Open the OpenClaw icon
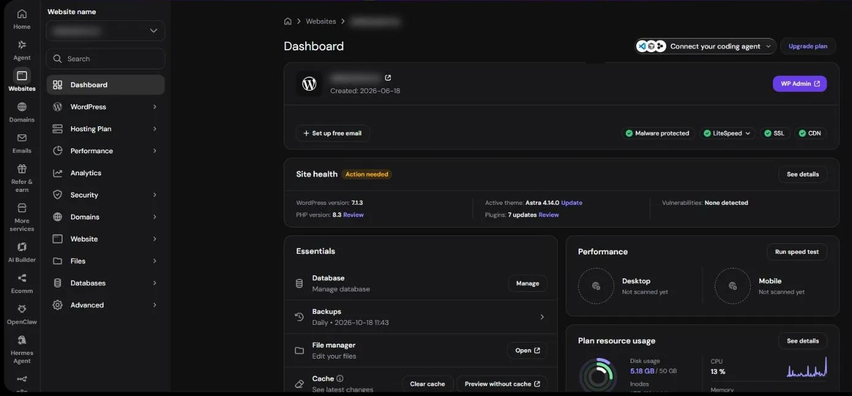852x396 pixels. [x=22, y=309]
